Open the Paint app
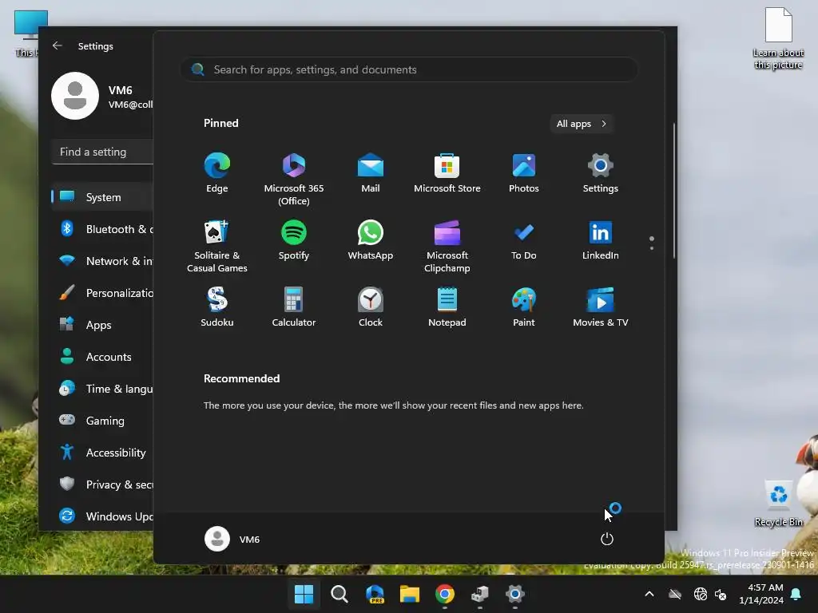The width and height of the screenshot is (818, 613). [x=524, y=307]
